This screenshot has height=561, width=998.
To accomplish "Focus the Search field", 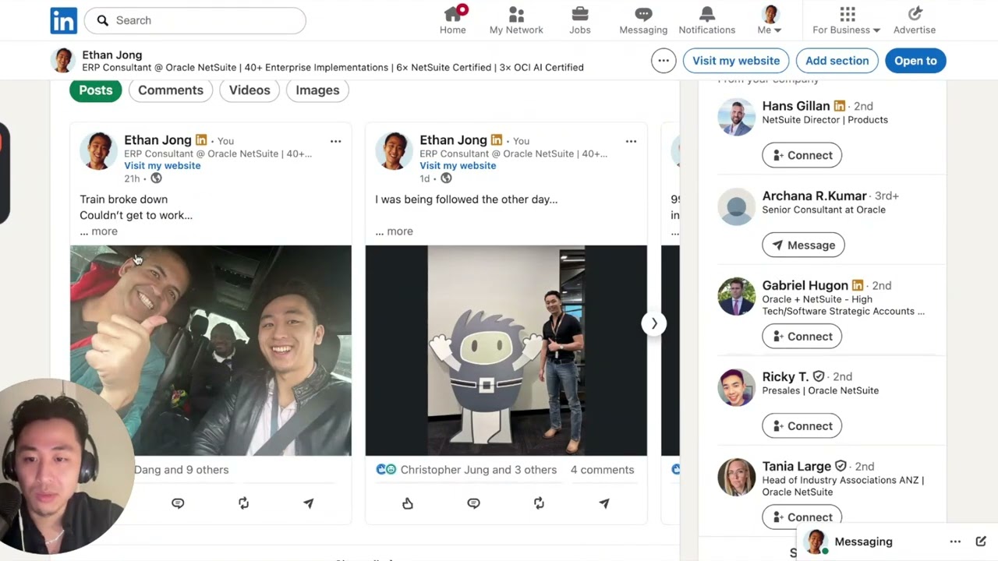I will tap(195, 20).
